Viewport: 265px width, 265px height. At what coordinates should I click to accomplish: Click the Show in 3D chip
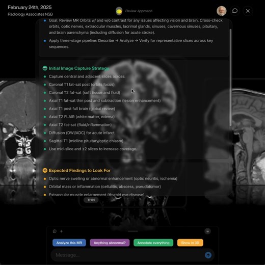(190, 243)
